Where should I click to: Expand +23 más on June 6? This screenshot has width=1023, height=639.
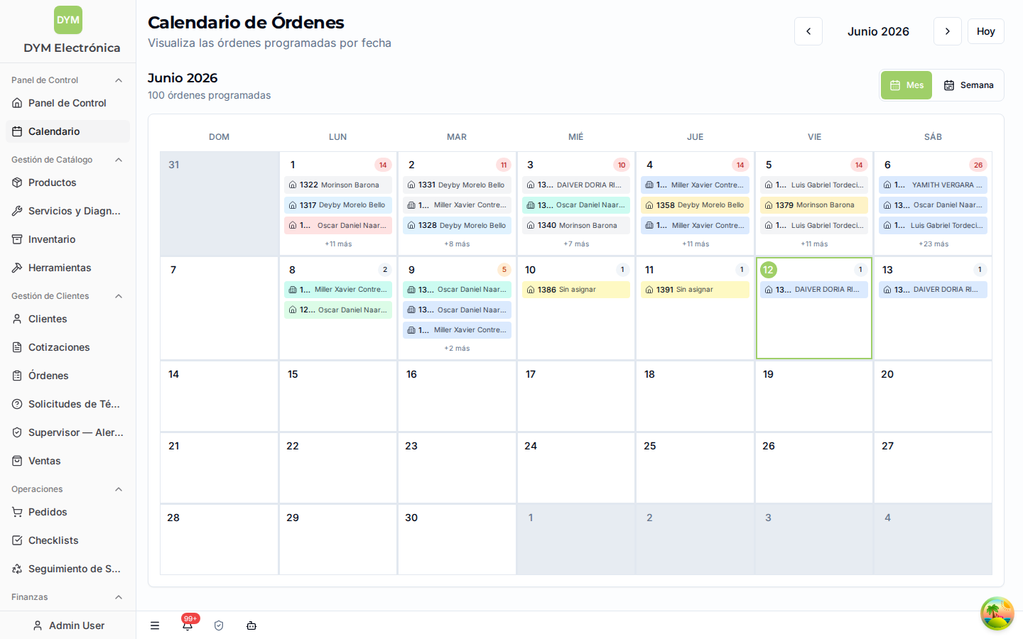point(933,244)
